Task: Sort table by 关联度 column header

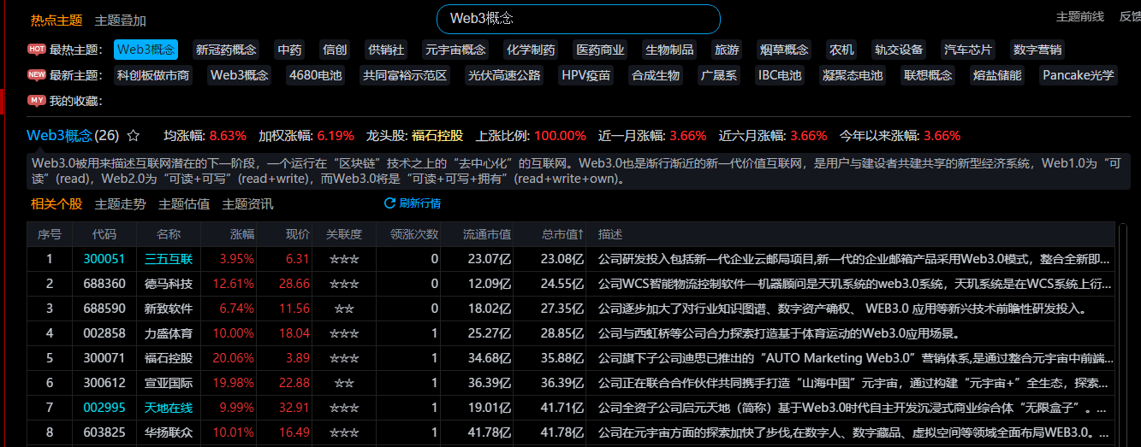Action: (x=344, y=234)
